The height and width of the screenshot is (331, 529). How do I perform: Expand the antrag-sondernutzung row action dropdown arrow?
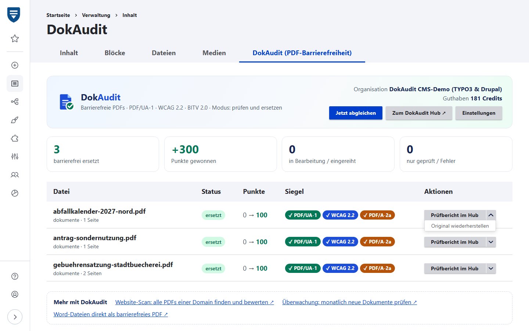491,242
